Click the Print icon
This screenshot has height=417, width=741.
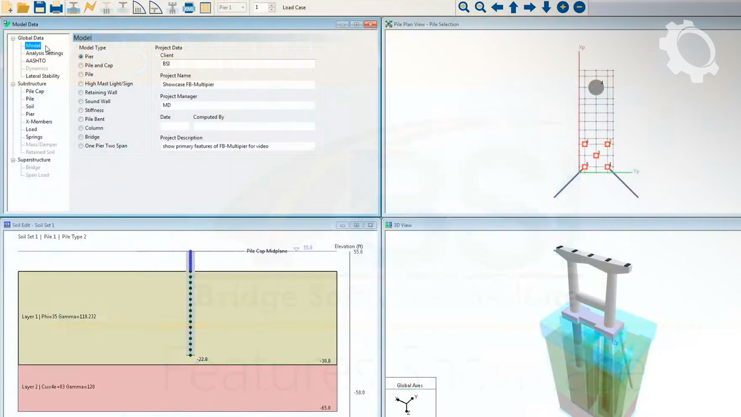56,8
